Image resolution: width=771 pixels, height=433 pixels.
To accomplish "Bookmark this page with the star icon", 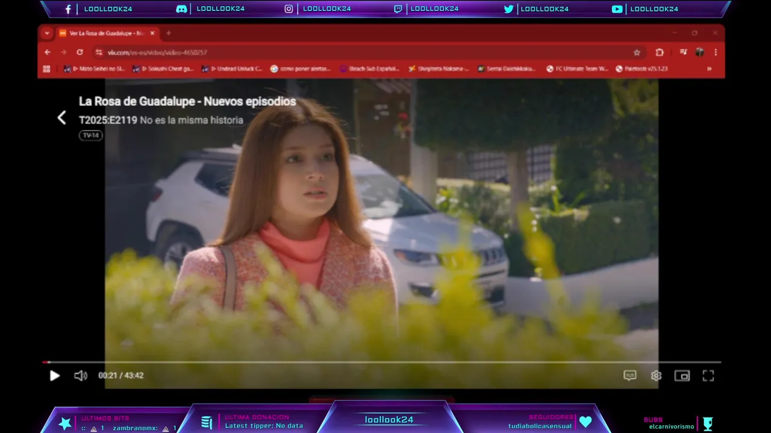I will (637, 52).
